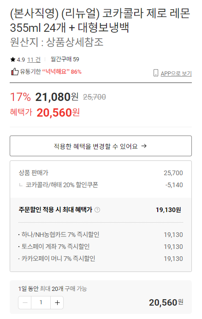
Task: Open the 11 건 reviews link
Action: (x=34, y=59)
